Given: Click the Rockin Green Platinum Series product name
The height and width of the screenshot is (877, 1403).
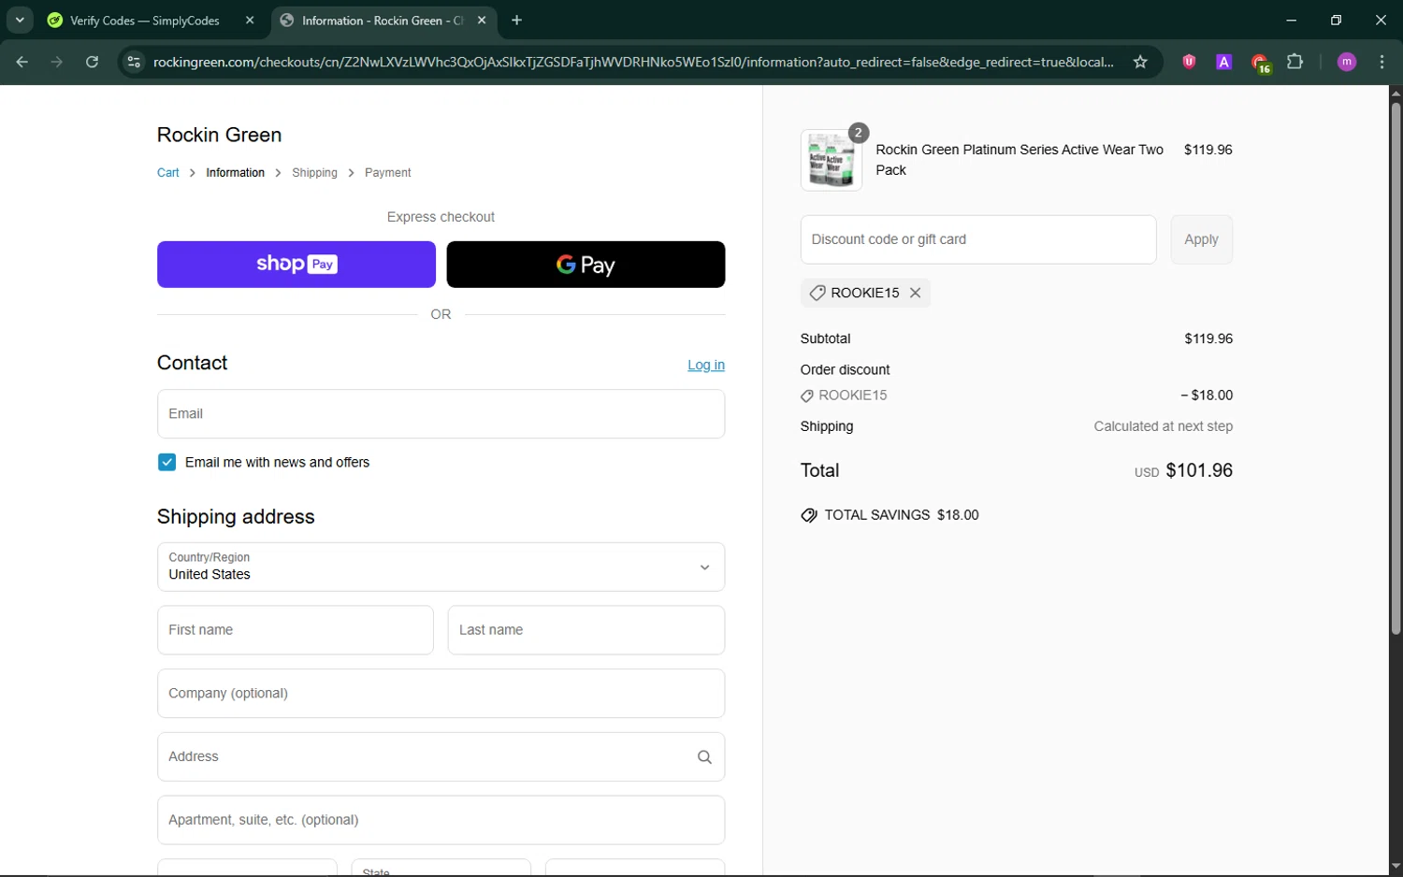Looking at the screenshot, I should [x=1020, y=160].
